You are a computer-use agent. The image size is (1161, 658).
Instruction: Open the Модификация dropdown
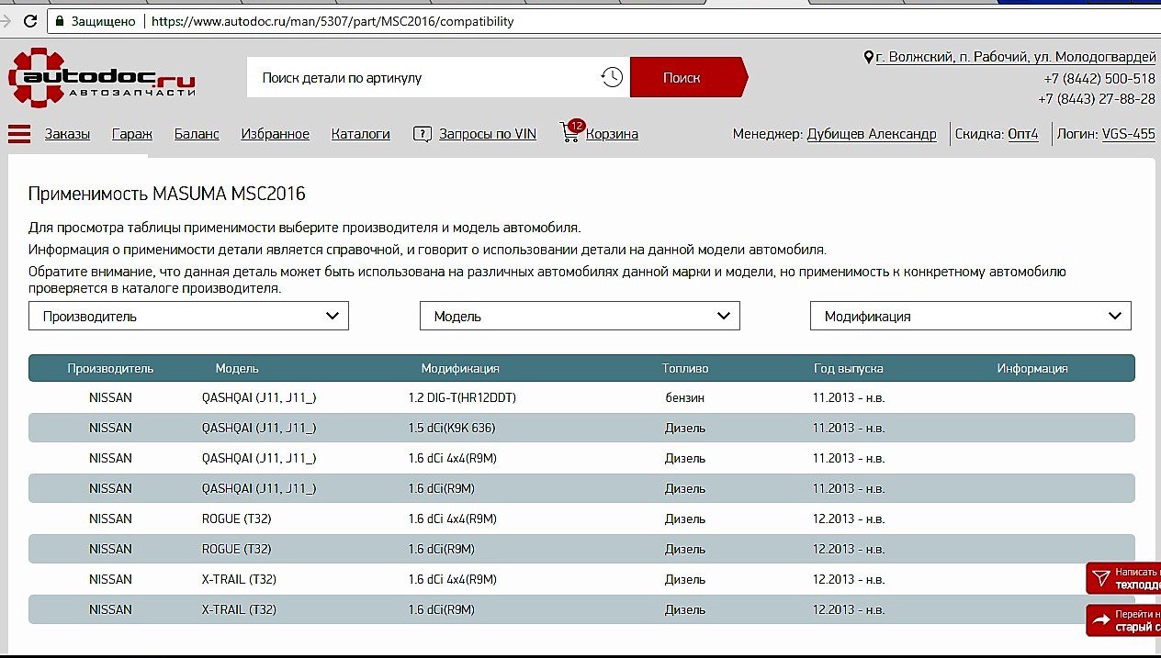click(x=971, y=316)
